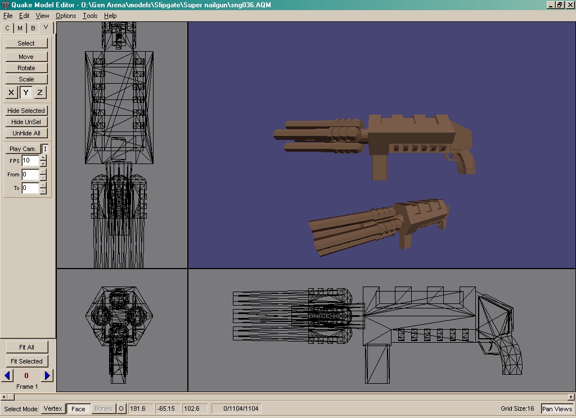Screen dimensions: 576x418
Task: Focus the From frame input field
Action: point(30,174)
